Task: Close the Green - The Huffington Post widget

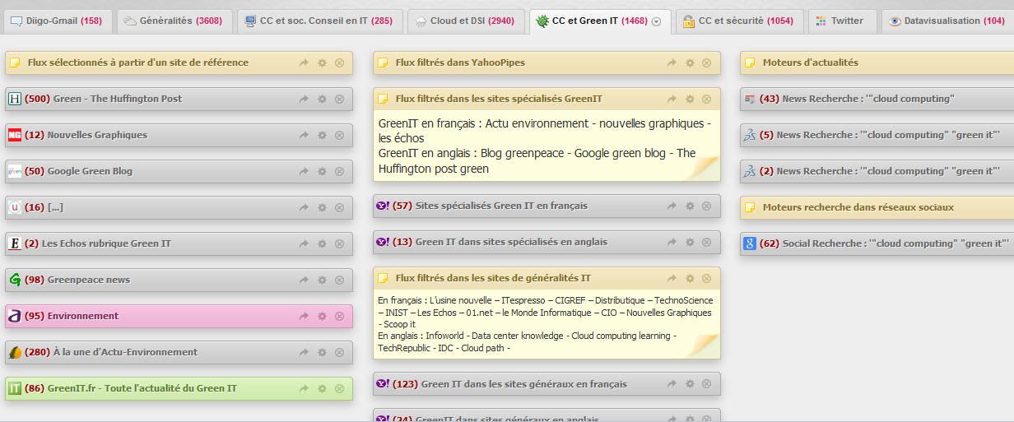Action: [339, 99]
